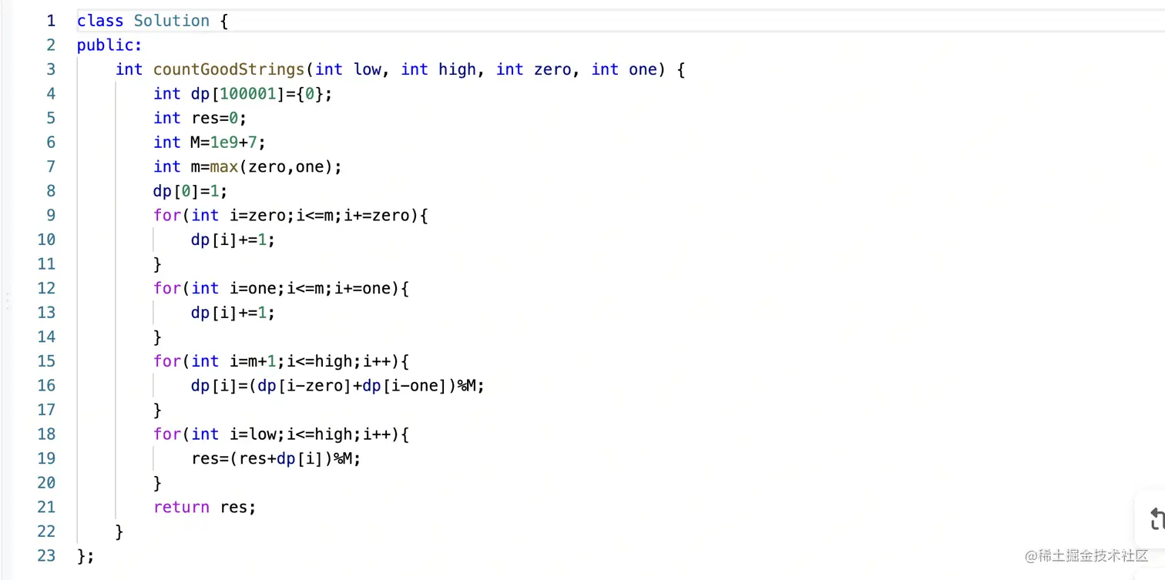Click line number 19 in the gutter
The image size is (1165, 580).
pos(46,458)
